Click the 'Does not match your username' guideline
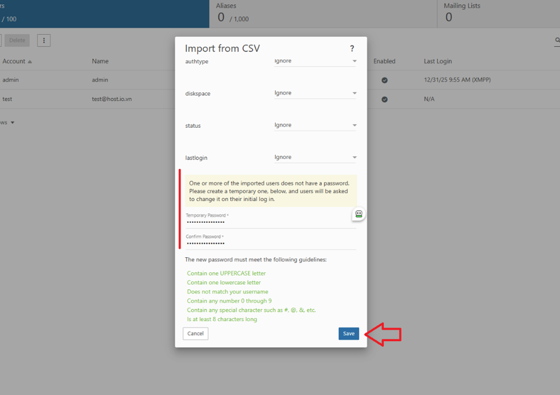560x395 pixels. pos(228,292)
